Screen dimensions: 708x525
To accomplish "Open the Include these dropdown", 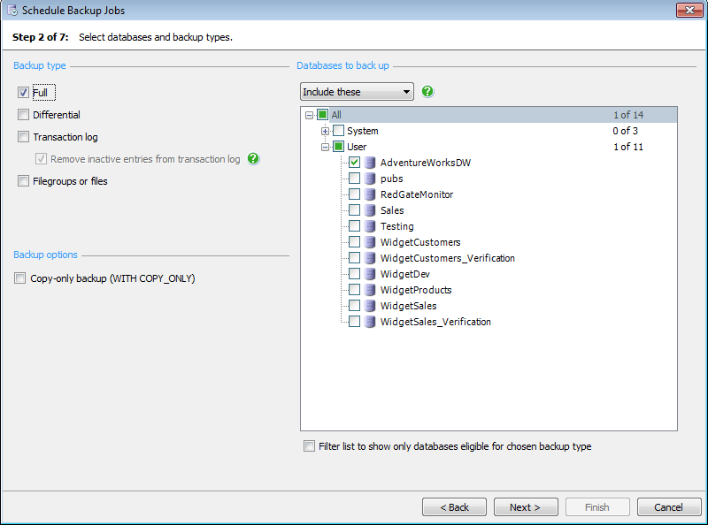I will (406, 91).
